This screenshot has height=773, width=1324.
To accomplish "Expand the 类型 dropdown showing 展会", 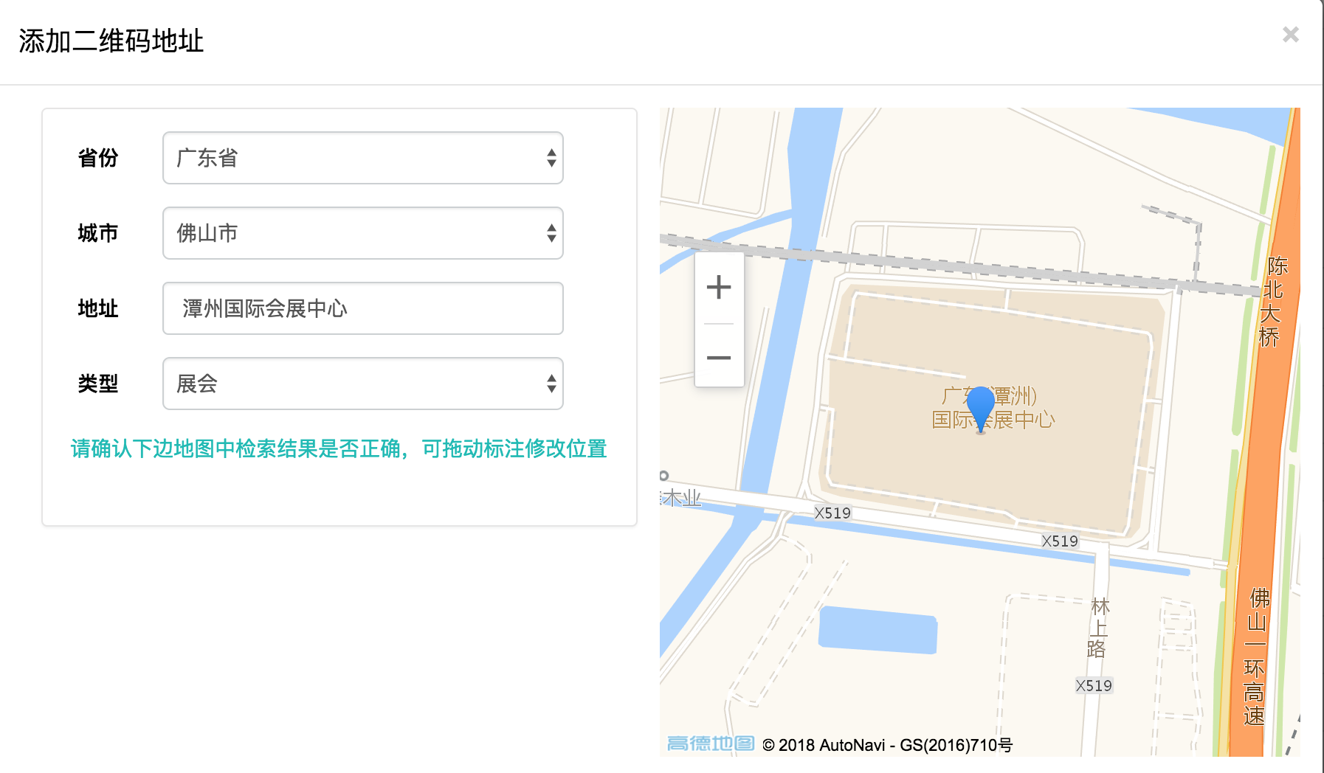I will [362, 384].
